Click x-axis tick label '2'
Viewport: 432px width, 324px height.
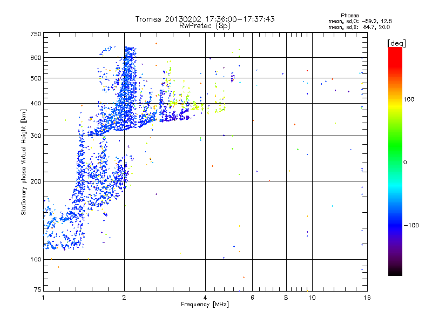pyautogui.click(x=124, y=298)
